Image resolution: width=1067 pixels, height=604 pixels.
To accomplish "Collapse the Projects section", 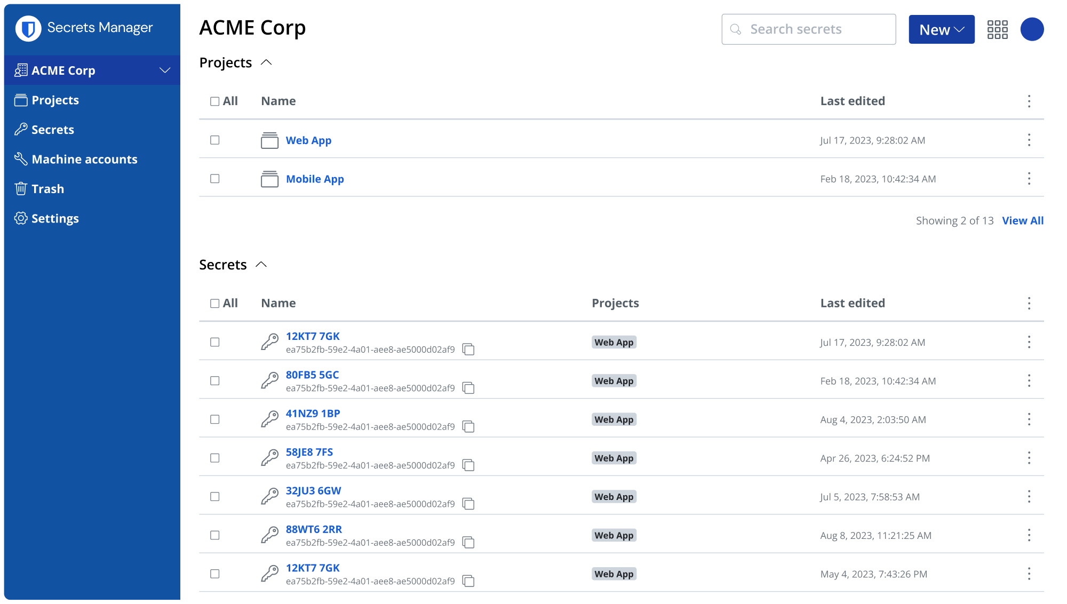I will (x=267, y=62).
